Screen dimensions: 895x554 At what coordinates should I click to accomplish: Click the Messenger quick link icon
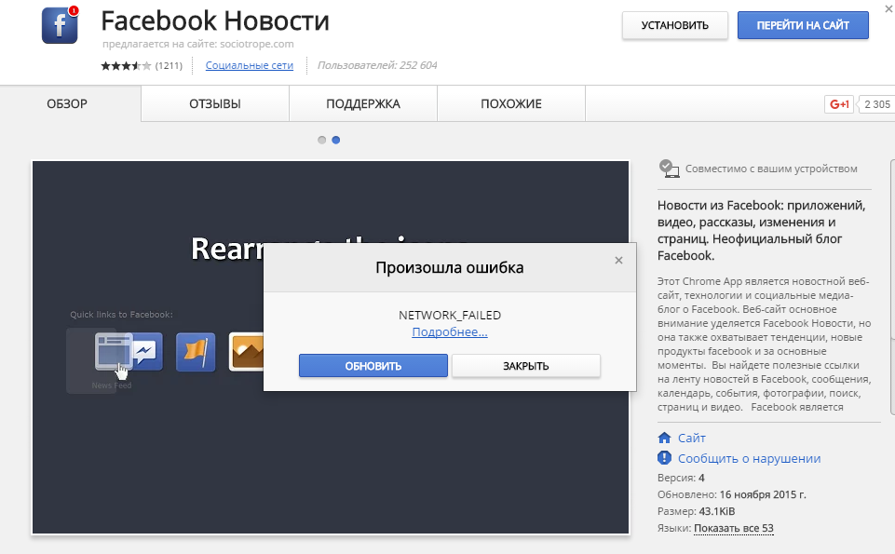tap(148, 351)
